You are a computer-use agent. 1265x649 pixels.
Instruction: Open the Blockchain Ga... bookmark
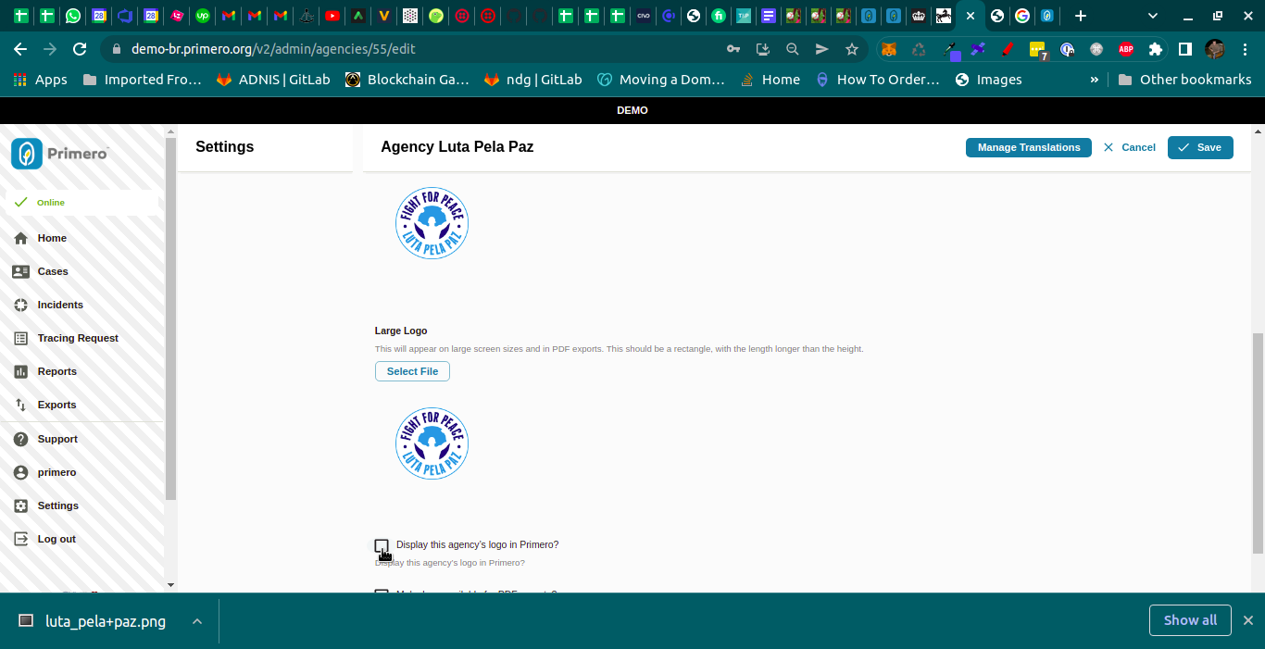(x=407, y=80)
